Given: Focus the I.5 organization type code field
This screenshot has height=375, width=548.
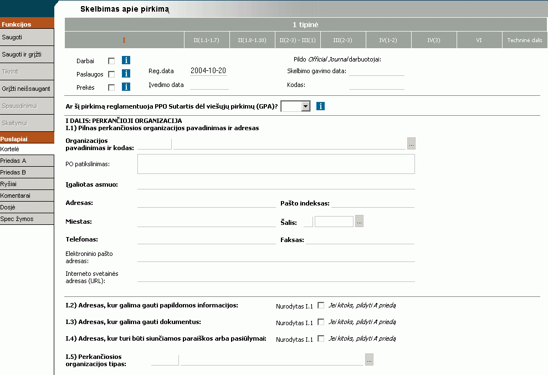Looking at the screenshot, I should tap(165, 360).
